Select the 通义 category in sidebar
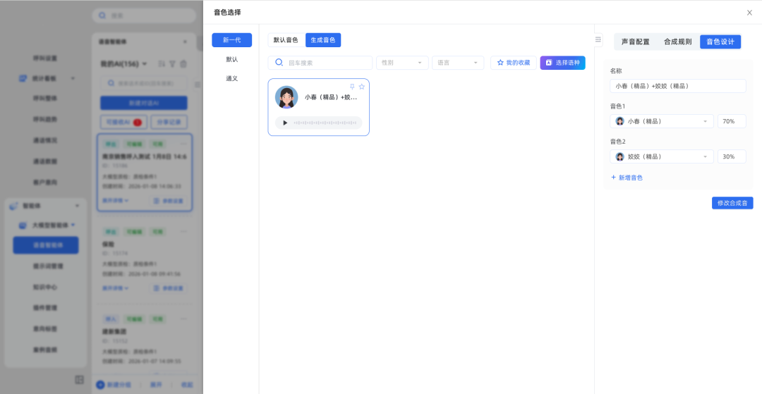The width and height of the screenshot is (762, 394). (231, 78)
